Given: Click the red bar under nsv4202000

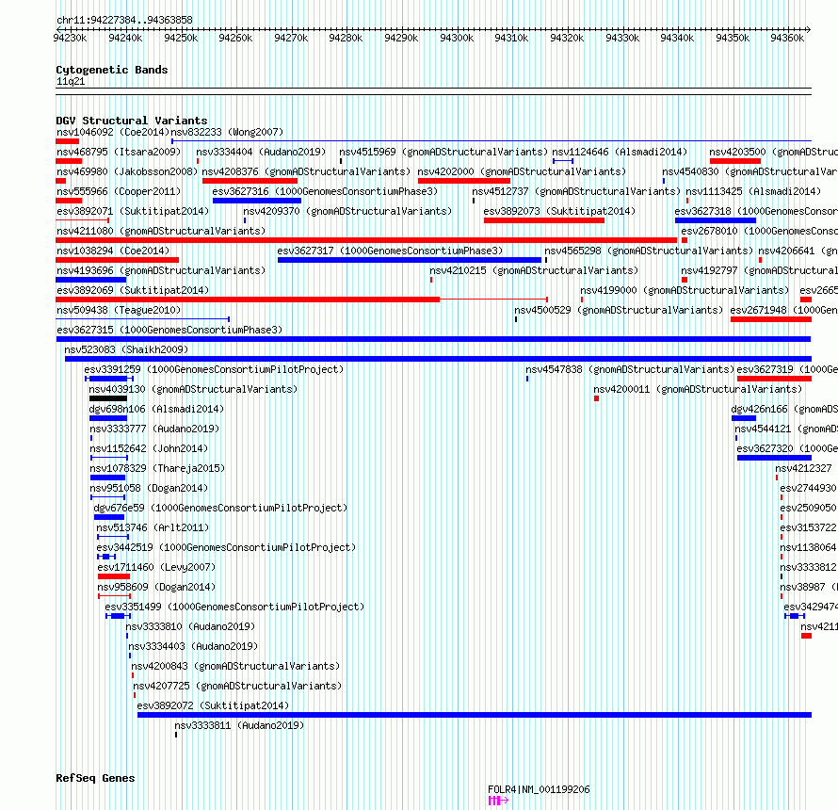Looking at the screenshot, I should tap(464, 181).
